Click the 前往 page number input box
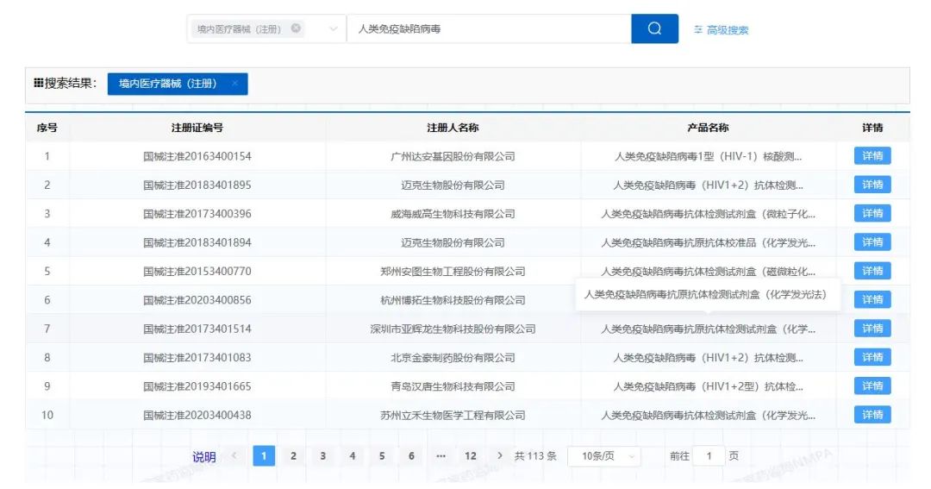The image size is (931, 489). coord(709,456)
